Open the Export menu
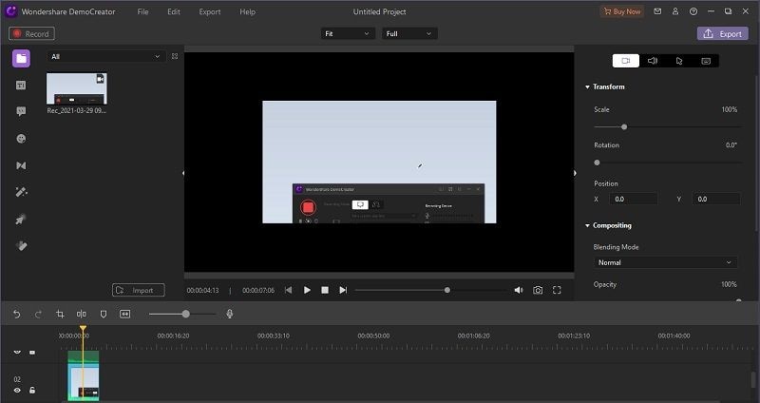Viewport: 760px width, 403px height. coord(210,11)
